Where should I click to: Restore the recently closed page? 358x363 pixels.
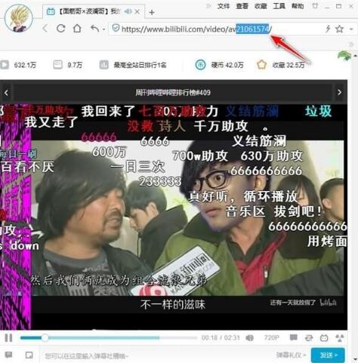(94, 29)
